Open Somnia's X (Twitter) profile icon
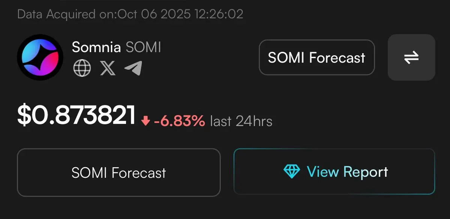 (x=108, y=68)
